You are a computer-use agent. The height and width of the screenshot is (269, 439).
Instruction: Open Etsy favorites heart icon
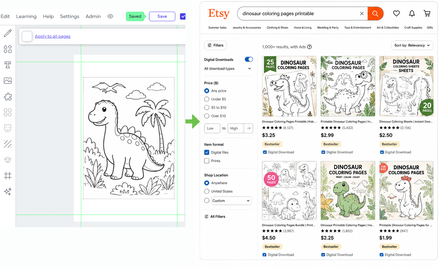click(x=396, y=13)
